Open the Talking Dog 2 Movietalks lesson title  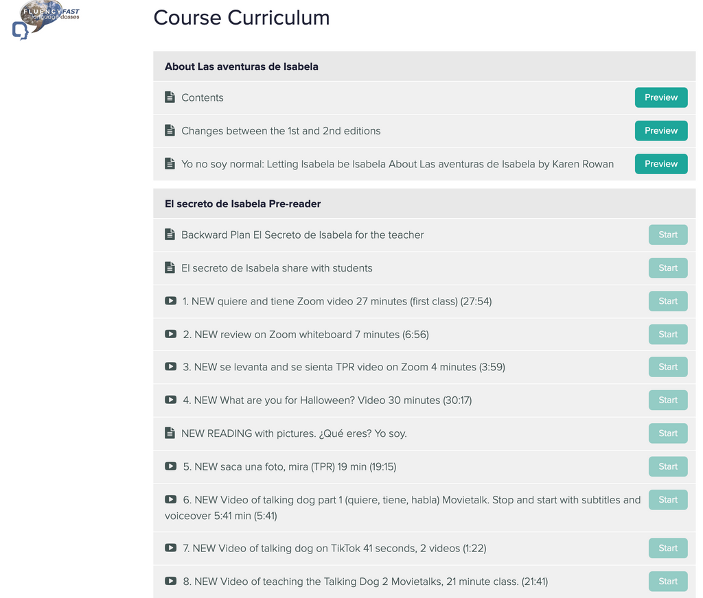tap(365, 582)
